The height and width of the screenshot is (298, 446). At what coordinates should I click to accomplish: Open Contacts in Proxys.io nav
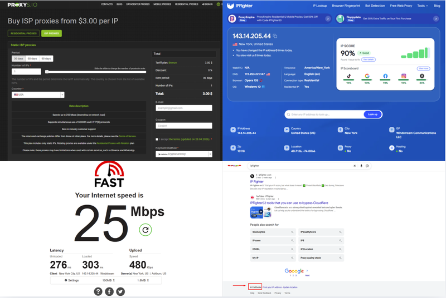[107, 4]
